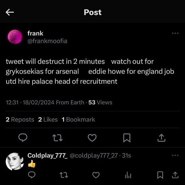Image resolution: width=185 pixels, height=185 pixels.
Task: Share the Coldplay_777_ reply
Action: click(175, 175)
